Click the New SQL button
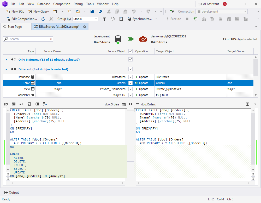This screenshot has height=203, width=261. pyautogui.click(x=15, y=12)
